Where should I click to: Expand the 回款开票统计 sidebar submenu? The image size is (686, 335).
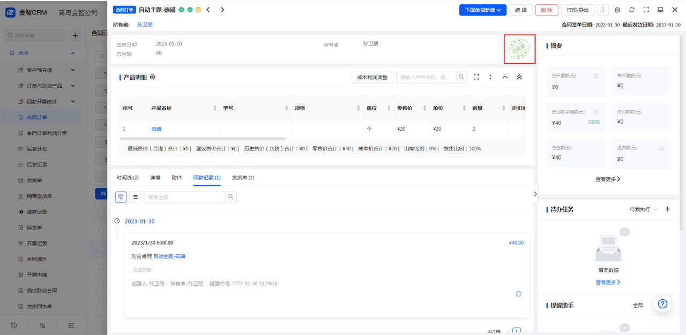pyautogui.click(x=72, y=102)
